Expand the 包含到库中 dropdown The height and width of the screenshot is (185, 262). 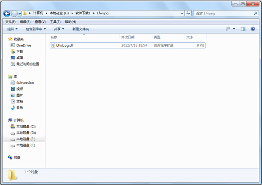coord(36,29)
